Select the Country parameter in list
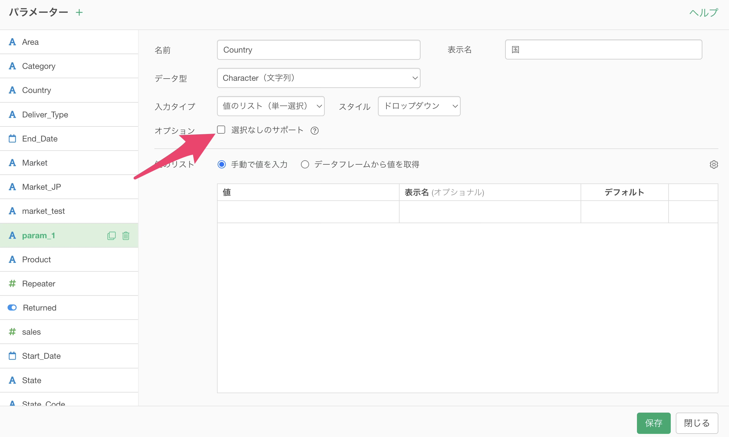 (69, 90)
